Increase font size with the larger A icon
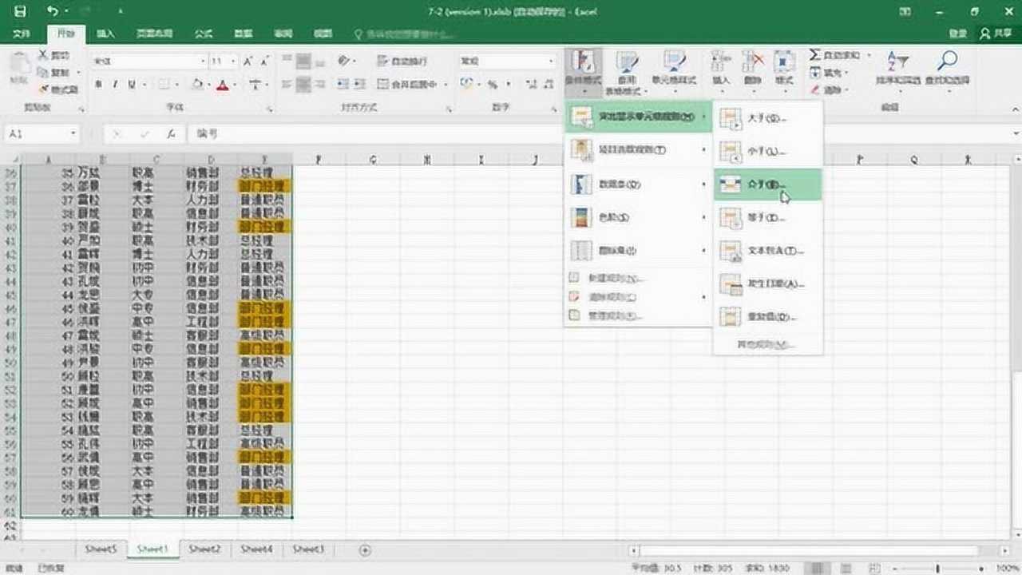Viewport: 1022px width, 575px height. (x=248, y=61)
